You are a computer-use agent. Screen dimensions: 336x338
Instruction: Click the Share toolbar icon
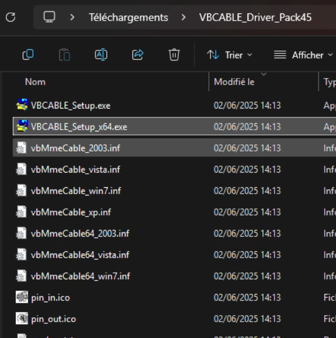coord(138,55)
